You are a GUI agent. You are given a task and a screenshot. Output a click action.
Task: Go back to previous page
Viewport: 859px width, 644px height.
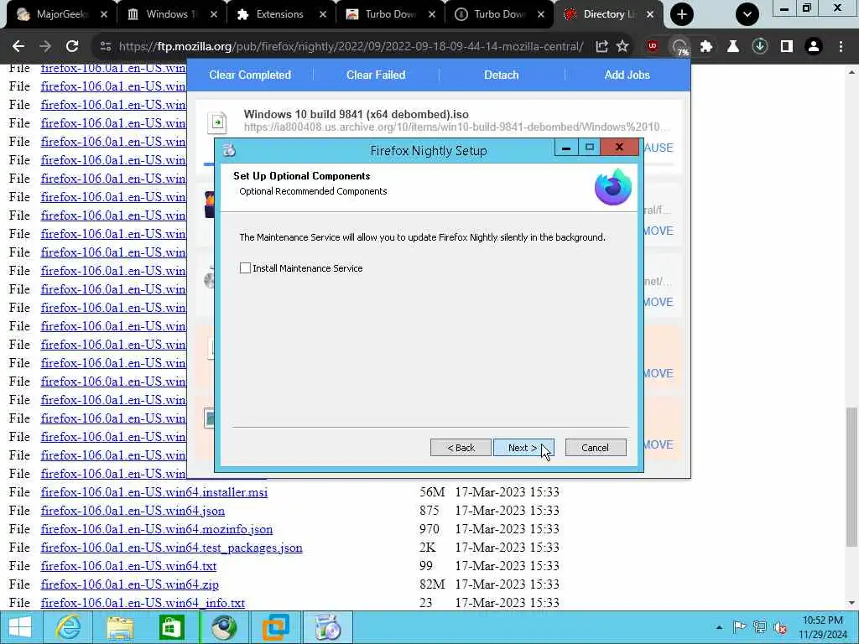18,47
